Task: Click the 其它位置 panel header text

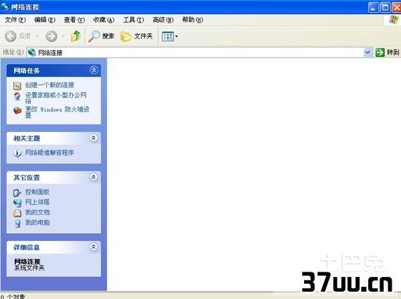Action: (27, 178)
